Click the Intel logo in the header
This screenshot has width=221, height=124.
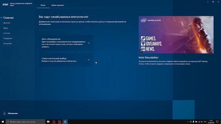(x=6, y=4)
